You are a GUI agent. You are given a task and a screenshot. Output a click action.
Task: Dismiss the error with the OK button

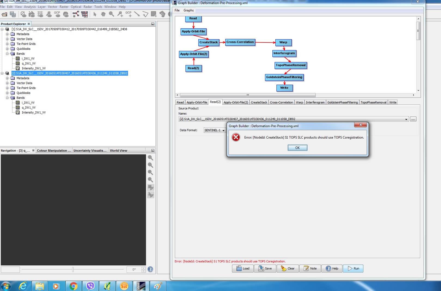coord(297,148)
